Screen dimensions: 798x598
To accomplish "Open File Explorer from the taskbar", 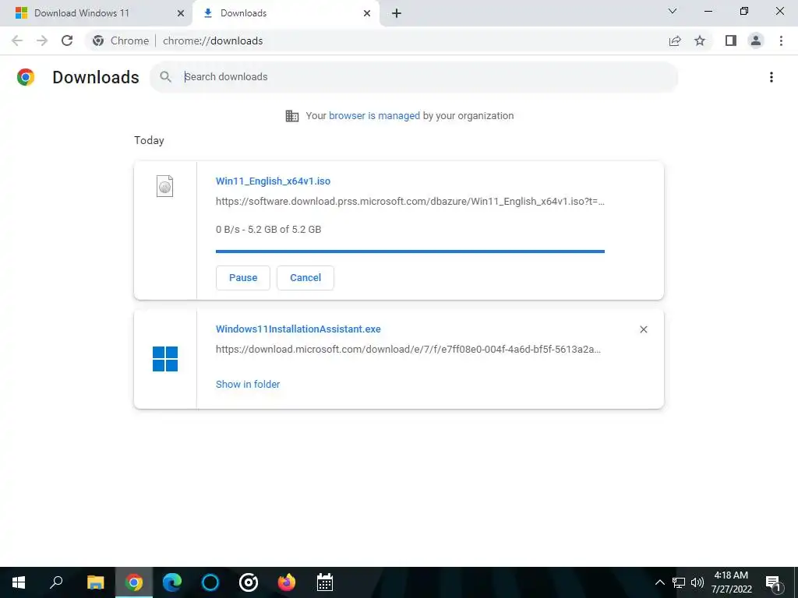I will 95,582.
